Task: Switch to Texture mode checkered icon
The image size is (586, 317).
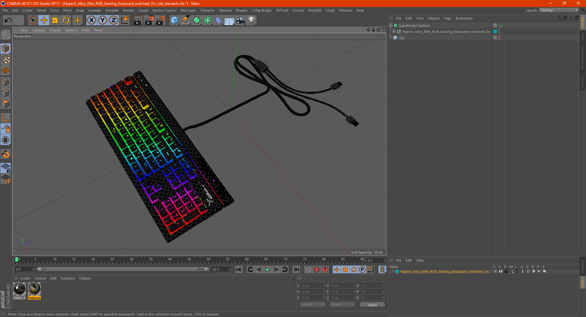Action: (x=5, y=60)
